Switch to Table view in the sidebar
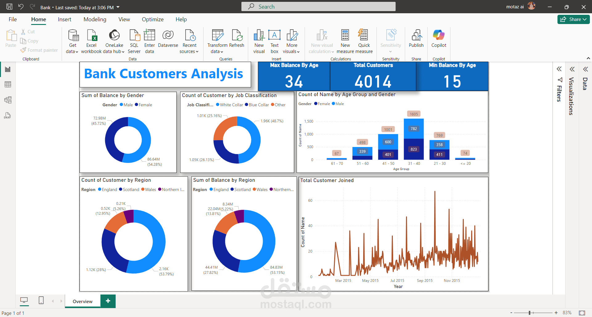The height and width of the screenshot is (317, 592). [x=8, y=84]
